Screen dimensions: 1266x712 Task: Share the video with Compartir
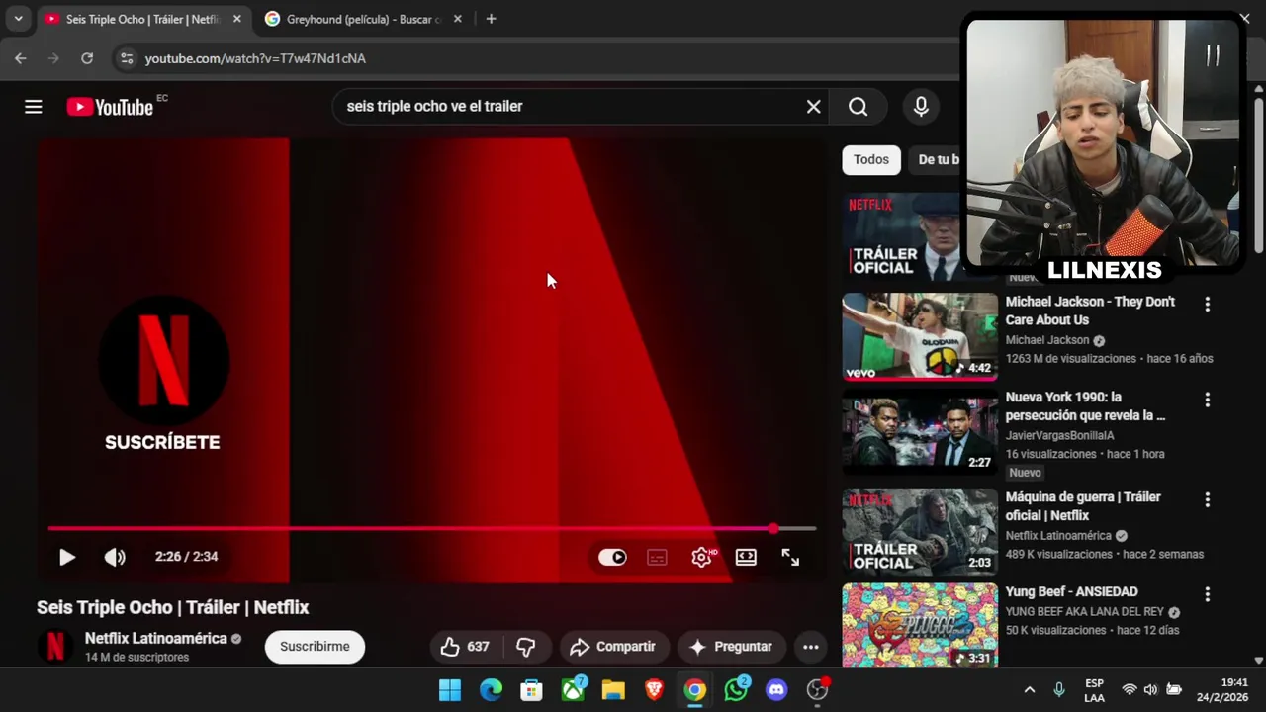click(613, 647)
